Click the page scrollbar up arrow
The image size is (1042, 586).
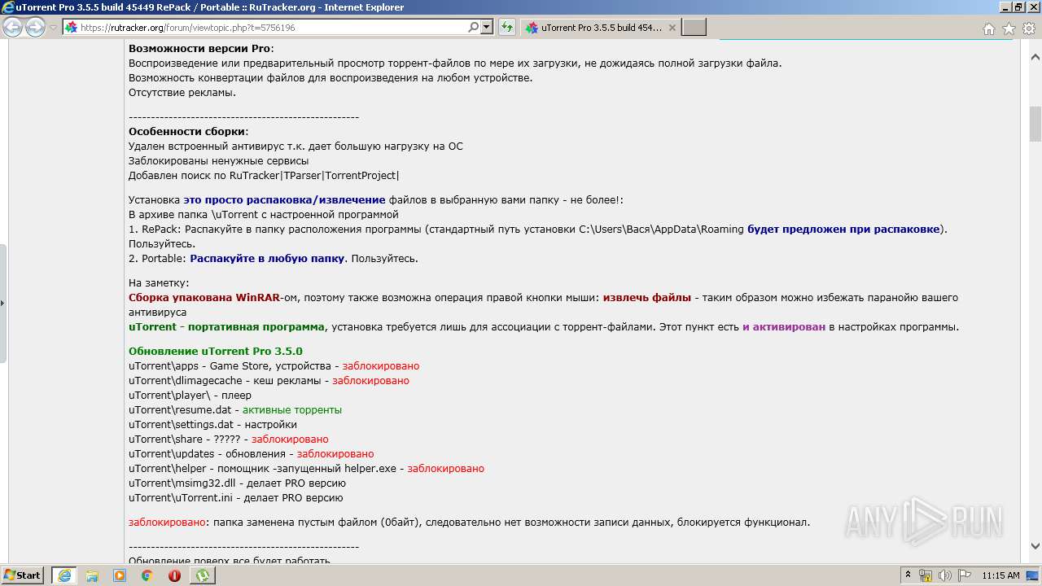[1035, 57]
